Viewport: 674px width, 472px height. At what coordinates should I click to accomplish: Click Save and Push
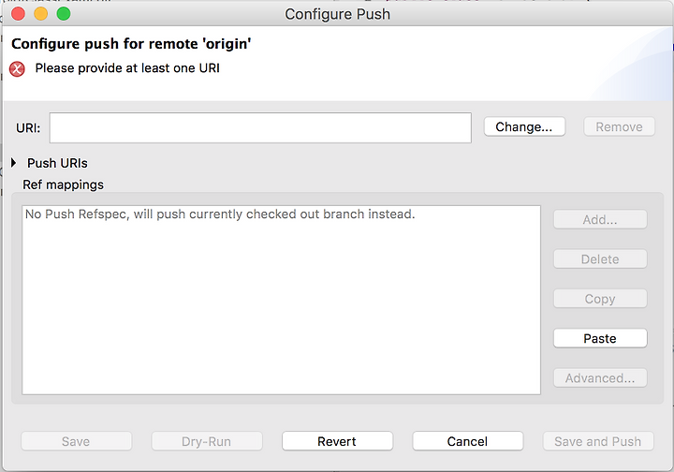tap(598, 441)
